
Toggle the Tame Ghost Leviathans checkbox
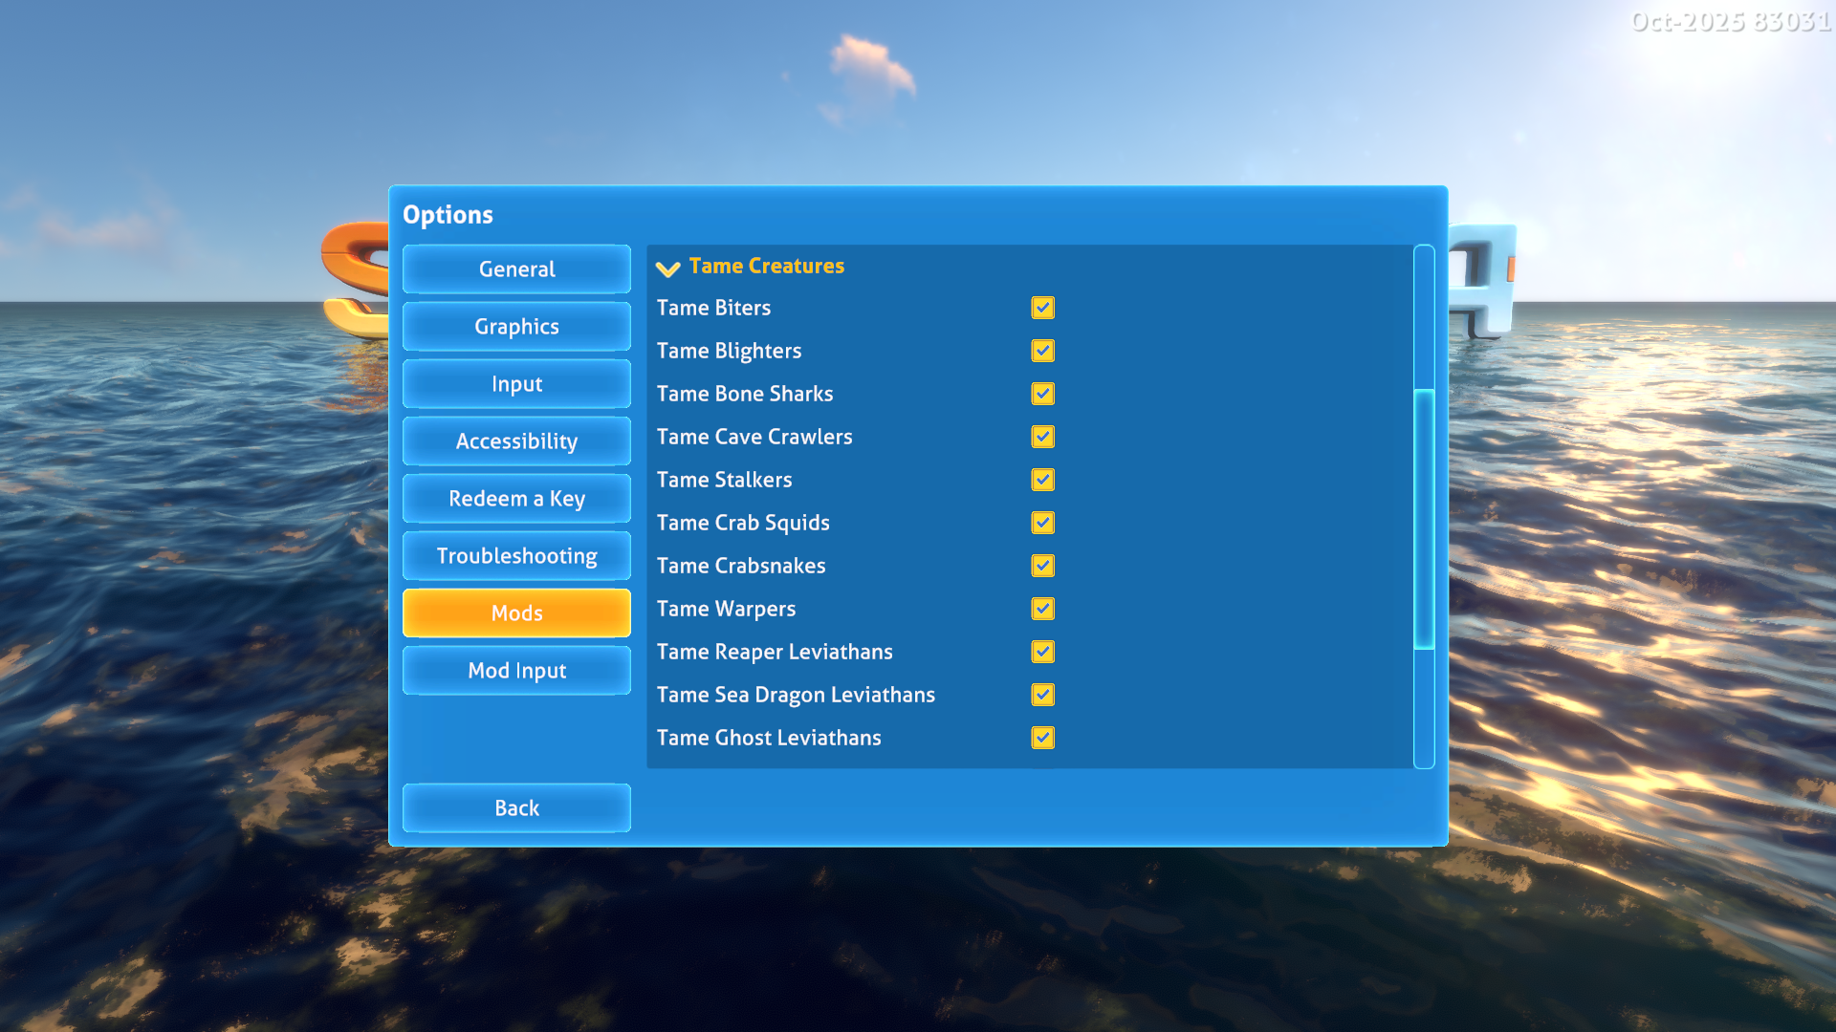(1042, 738)
